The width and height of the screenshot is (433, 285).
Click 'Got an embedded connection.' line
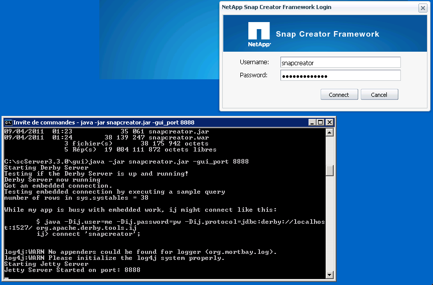[58, 186]
